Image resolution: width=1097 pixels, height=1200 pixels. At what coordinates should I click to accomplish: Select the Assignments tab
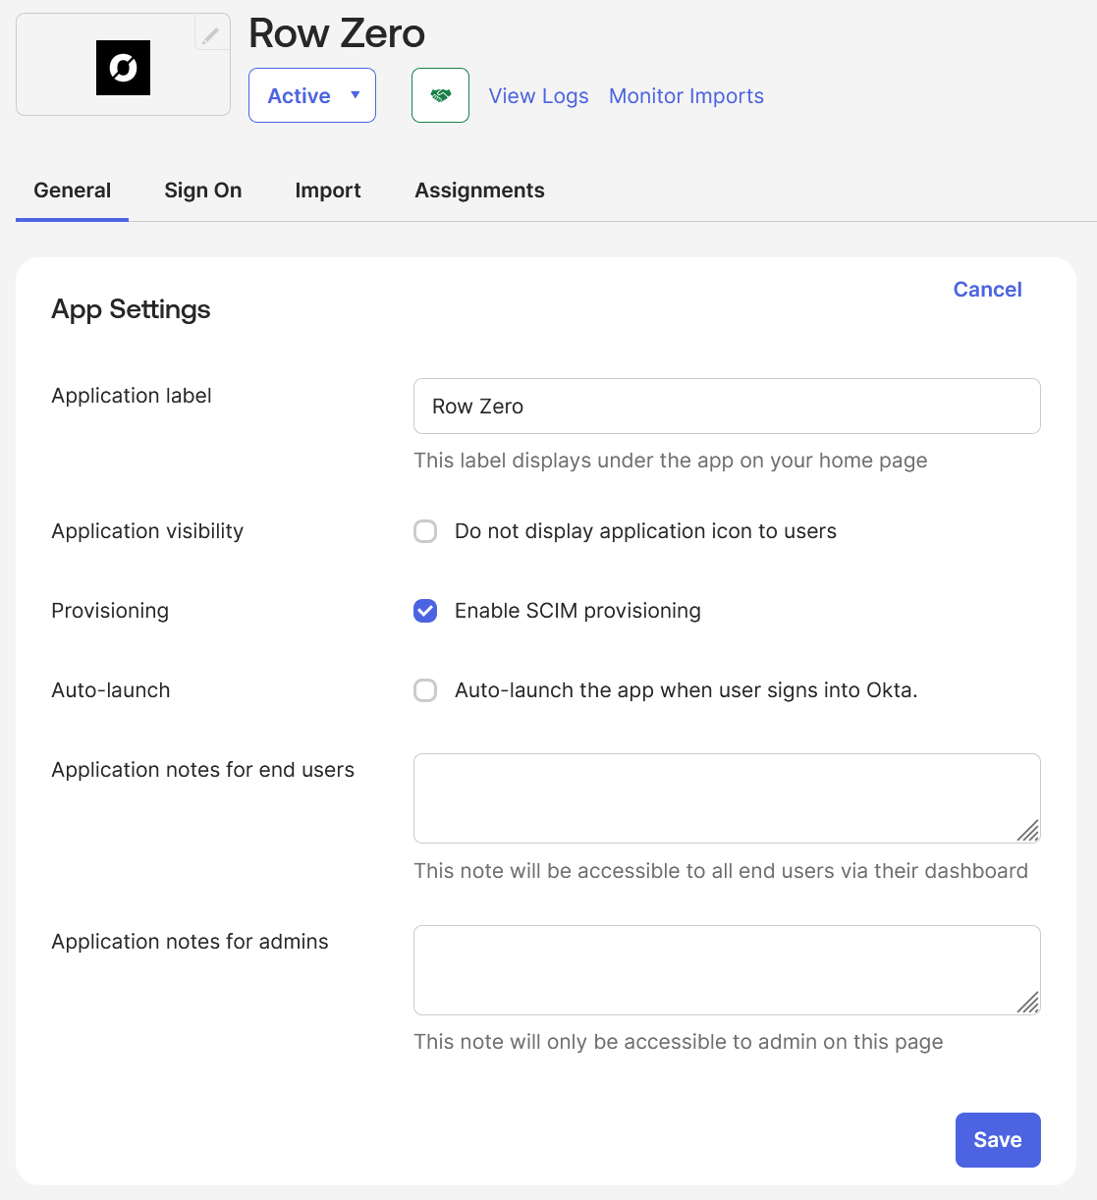[479, 191]
